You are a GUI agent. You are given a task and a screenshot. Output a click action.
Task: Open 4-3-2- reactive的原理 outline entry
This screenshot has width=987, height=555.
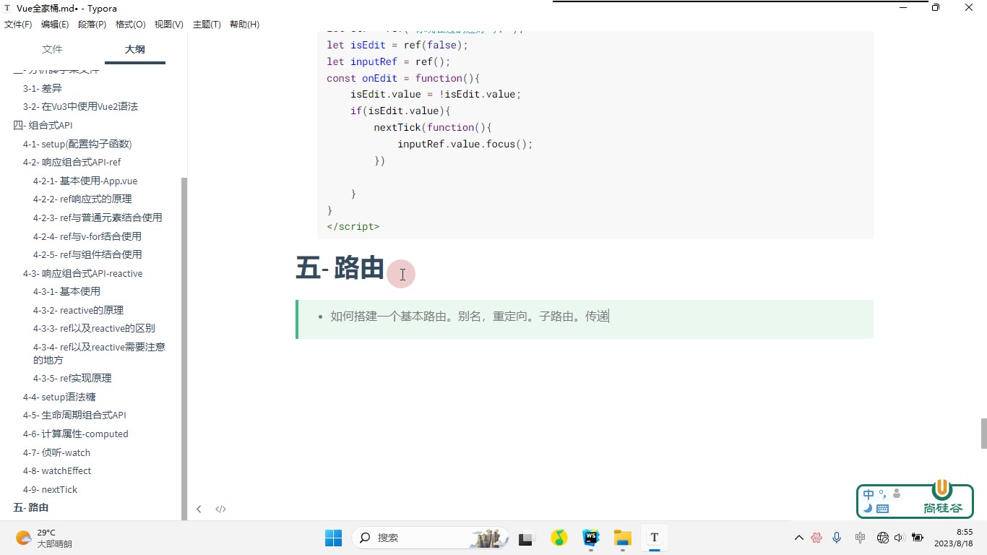pos(79,310)
